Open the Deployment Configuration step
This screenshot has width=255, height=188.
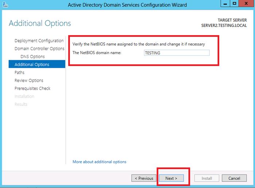click(x=39, y=41)
